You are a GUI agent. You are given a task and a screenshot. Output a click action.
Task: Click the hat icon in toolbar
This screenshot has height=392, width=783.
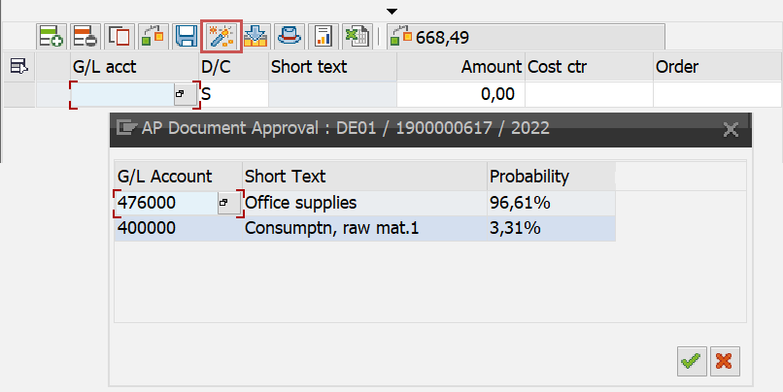point(289,37)
